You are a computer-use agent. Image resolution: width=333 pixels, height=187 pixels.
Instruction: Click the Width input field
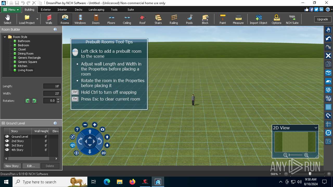52,94
